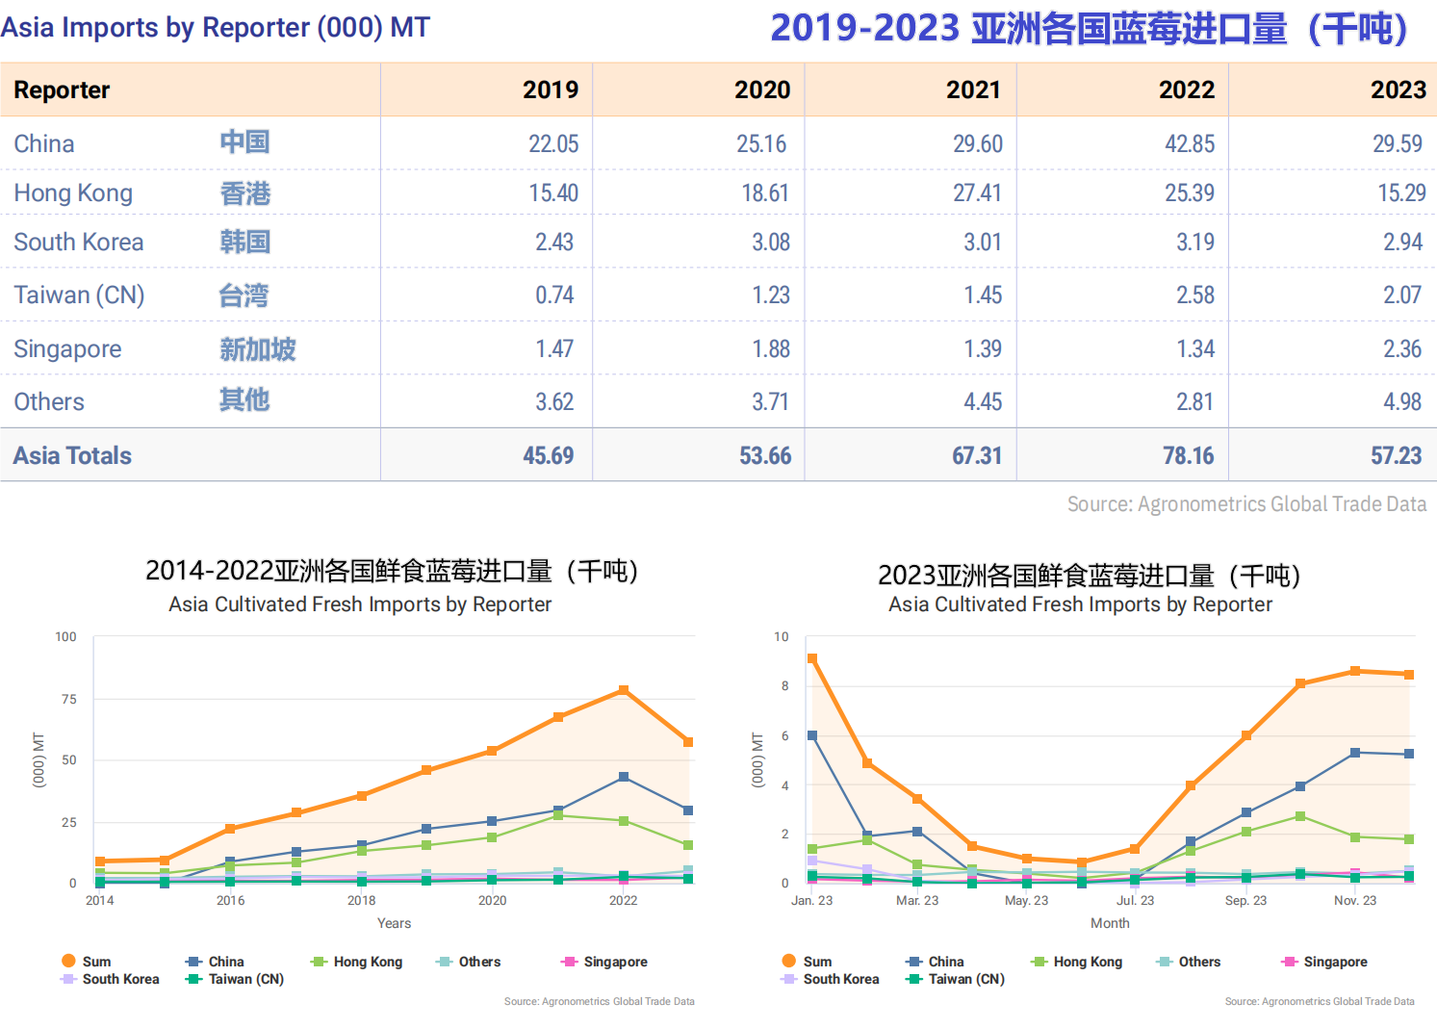Click the Sum line's 2022 peak data point

point(624,690)
